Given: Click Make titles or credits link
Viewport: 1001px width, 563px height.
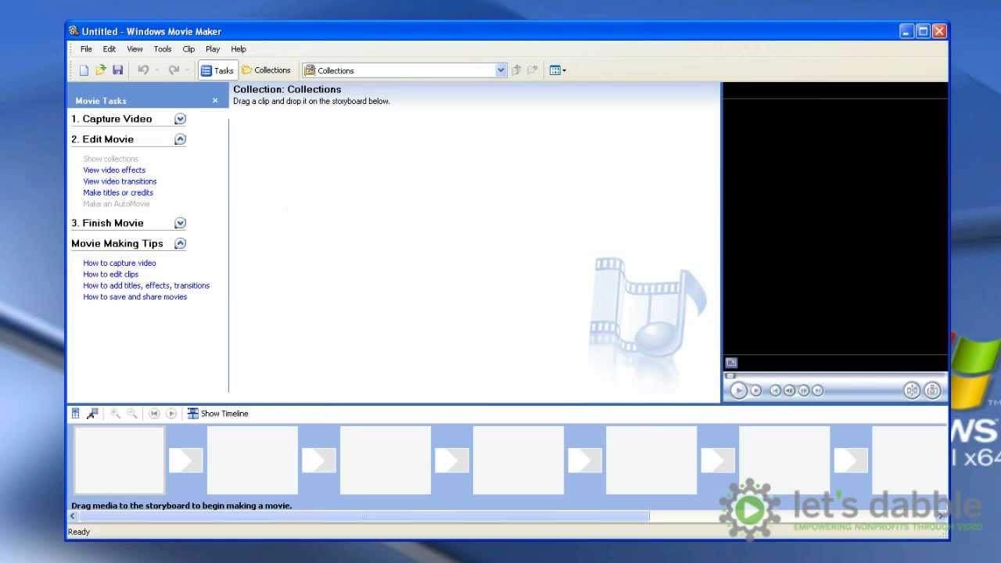Looking at the screenshot, I should pos(118,192).
